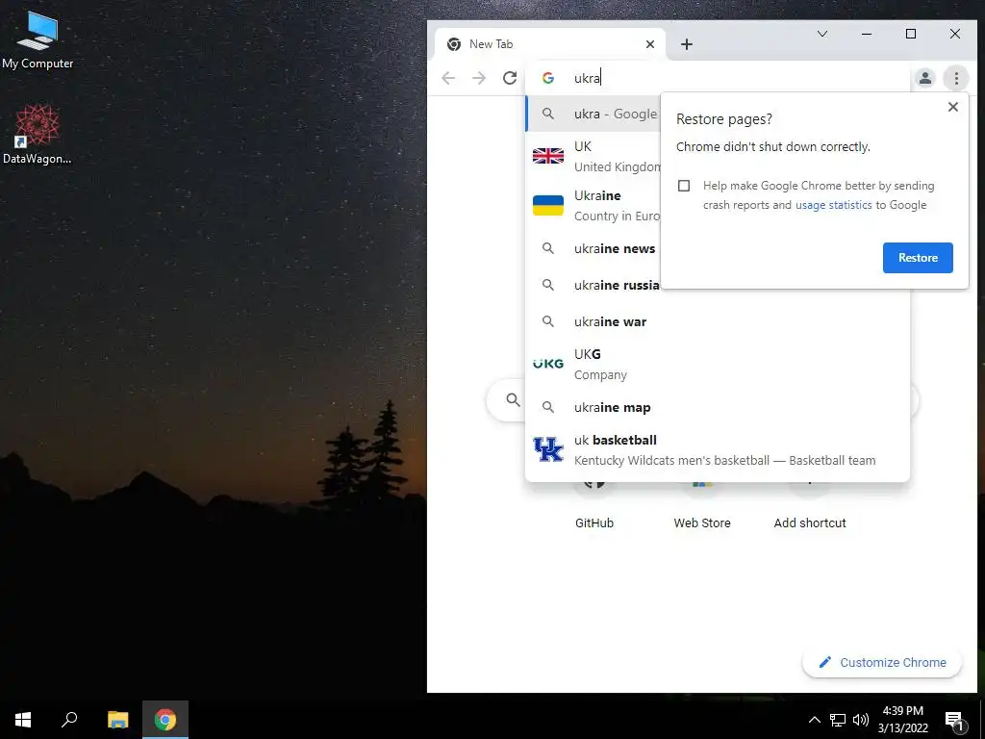
Task: Close the New Tab tab
Action: 650,44
